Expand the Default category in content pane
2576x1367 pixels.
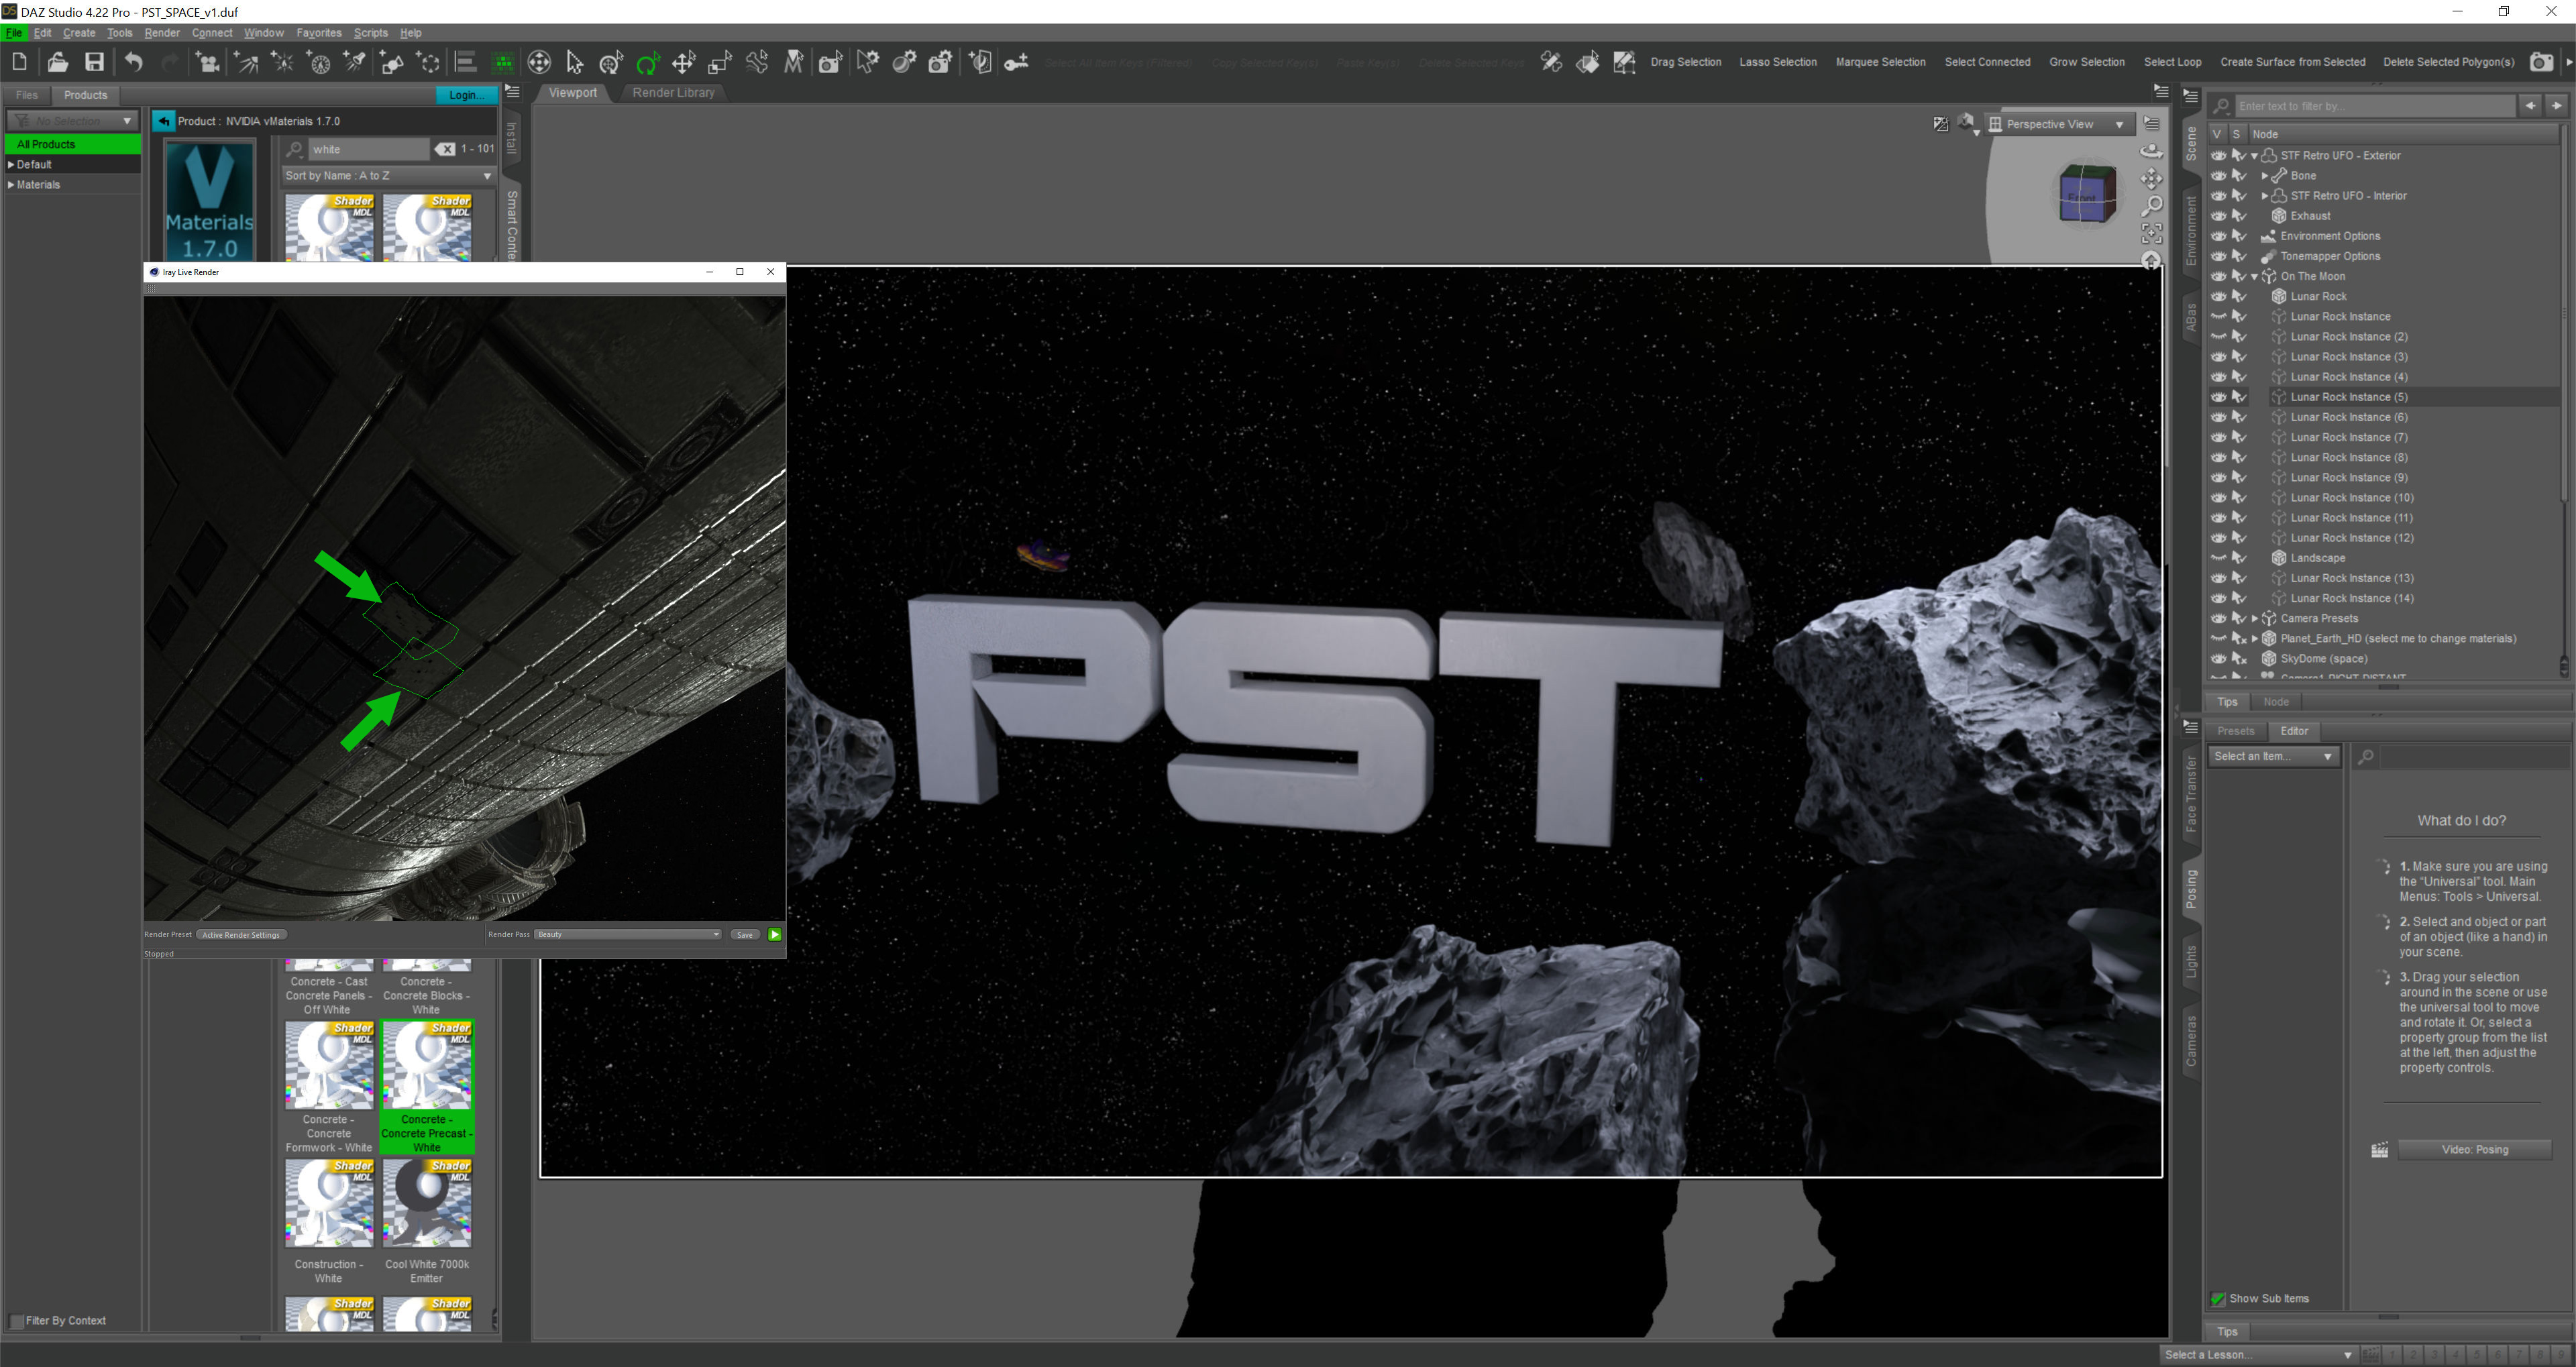pos(11,164)
